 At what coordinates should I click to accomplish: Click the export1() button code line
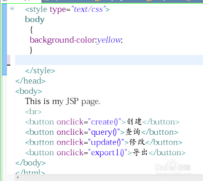[x=105, y=153]
